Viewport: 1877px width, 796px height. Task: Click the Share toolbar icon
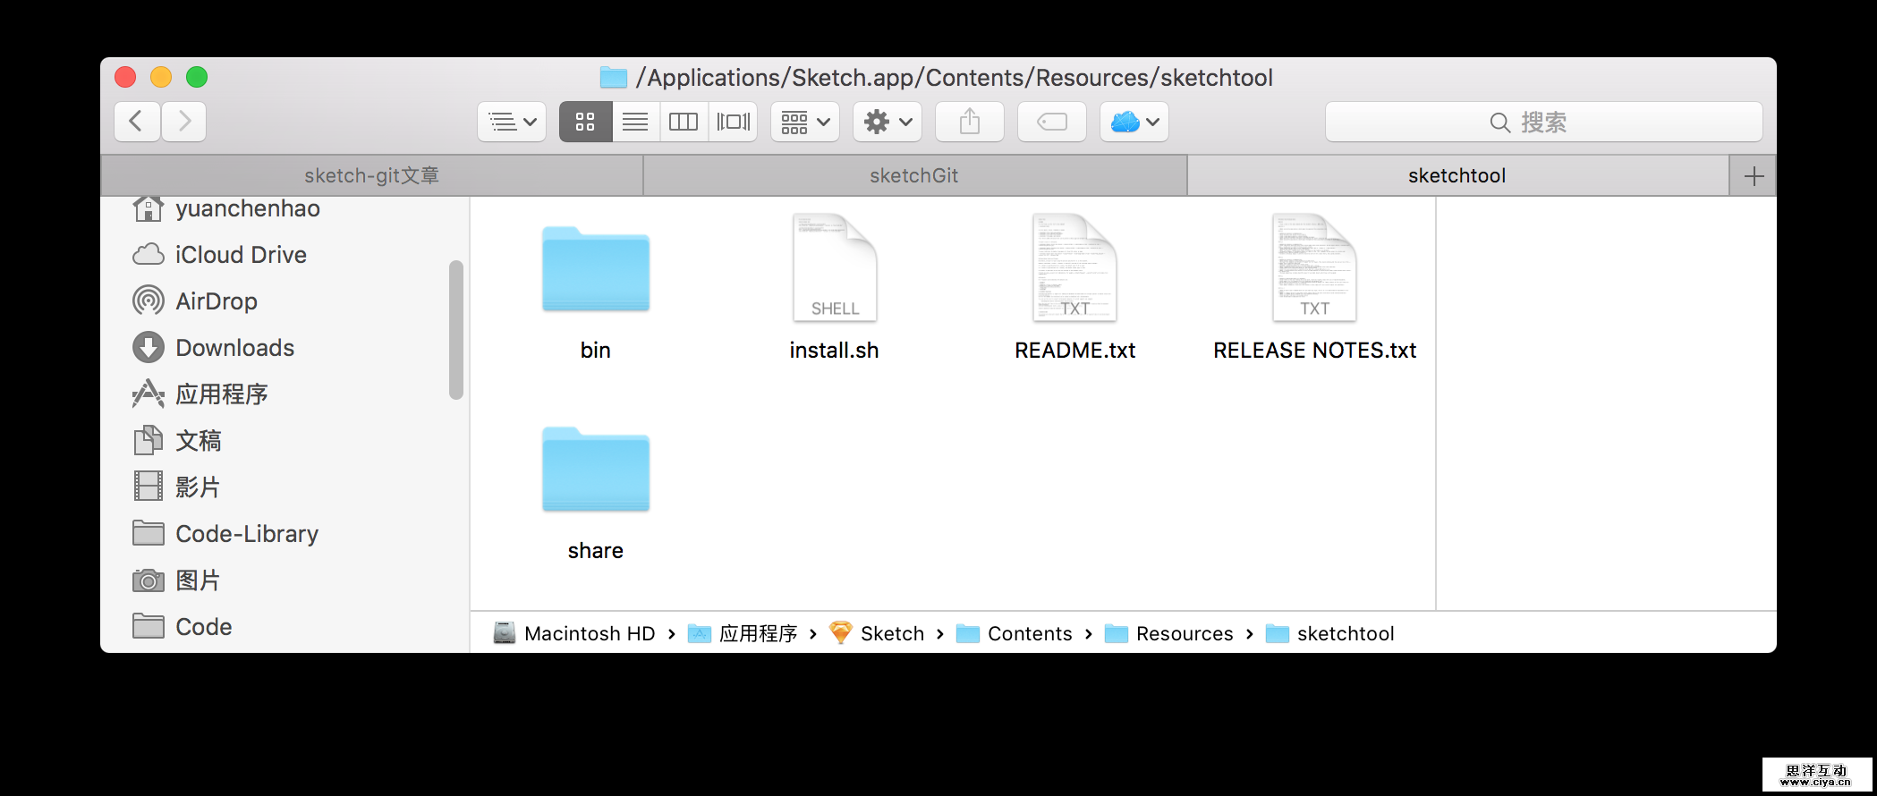969,122
